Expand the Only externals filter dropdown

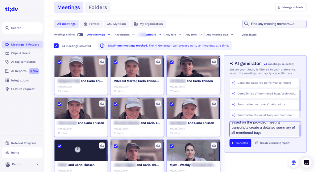tap(96, 35)
